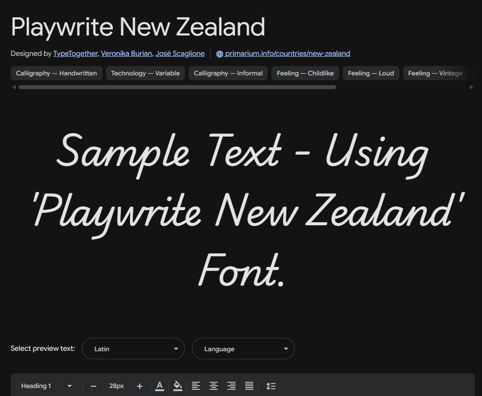Open the TypeTogether designer link
Viewport: 482px width, 396px height.
pos(75,54)
